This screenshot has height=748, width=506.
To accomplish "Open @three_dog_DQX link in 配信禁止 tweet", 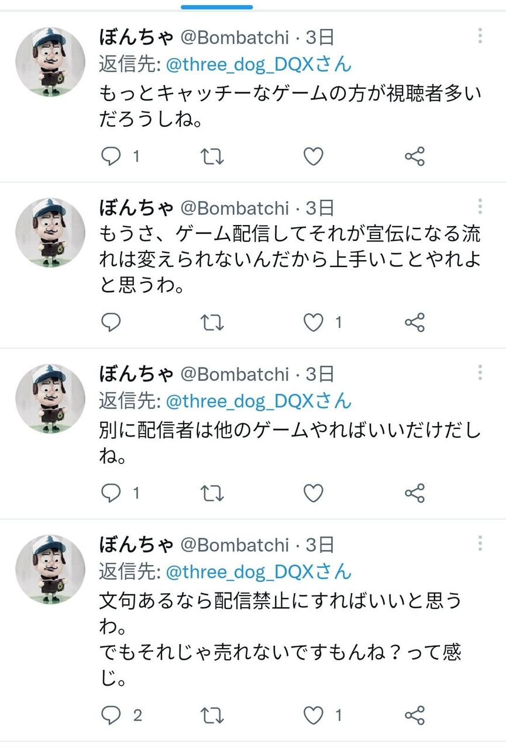I will tap(259, 571).
